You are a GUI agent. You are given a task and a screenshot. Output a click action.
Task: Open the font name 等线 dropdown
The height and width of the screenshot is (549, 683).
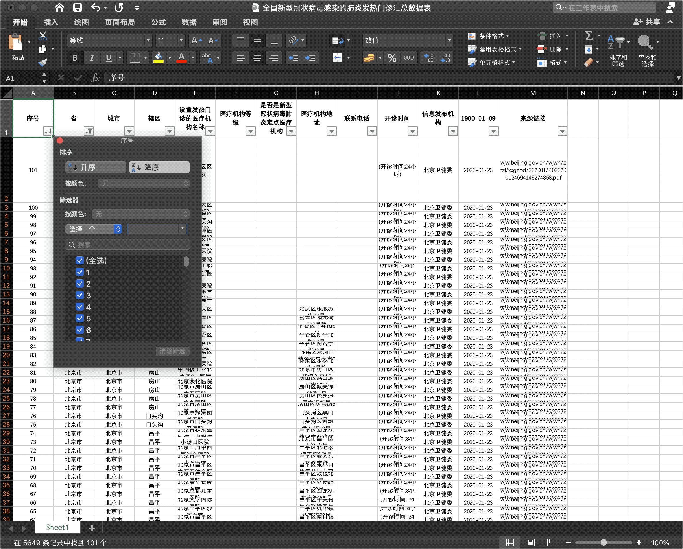coord(148,40)
